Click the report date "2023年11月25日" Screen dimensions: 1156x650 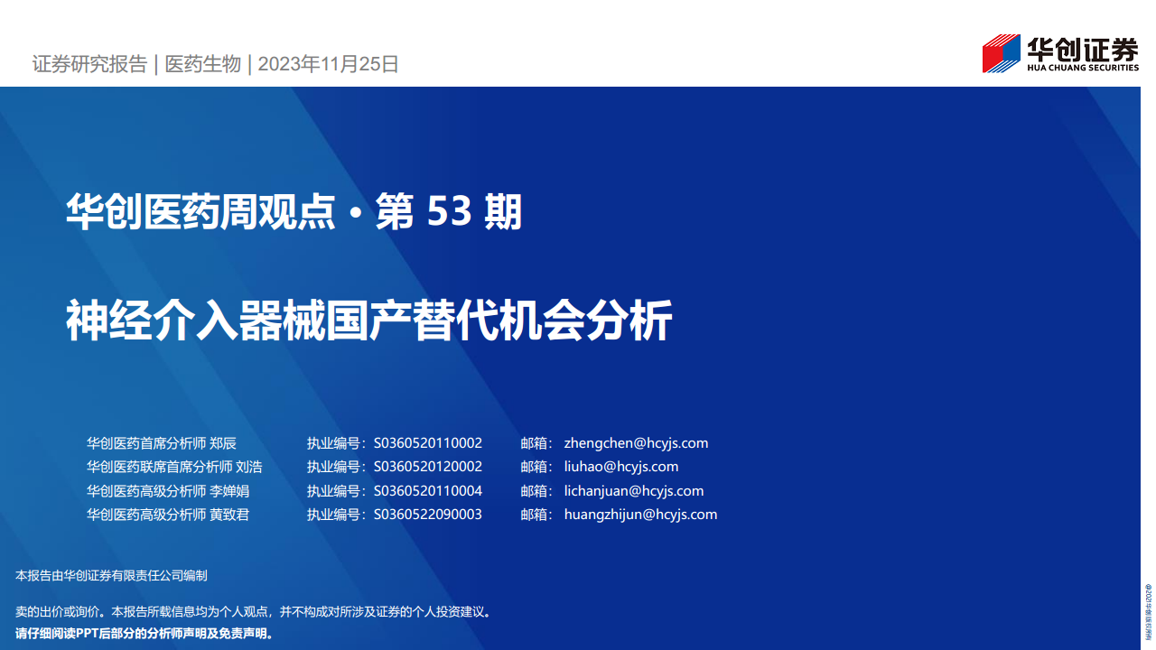click(x=329, y=64)
